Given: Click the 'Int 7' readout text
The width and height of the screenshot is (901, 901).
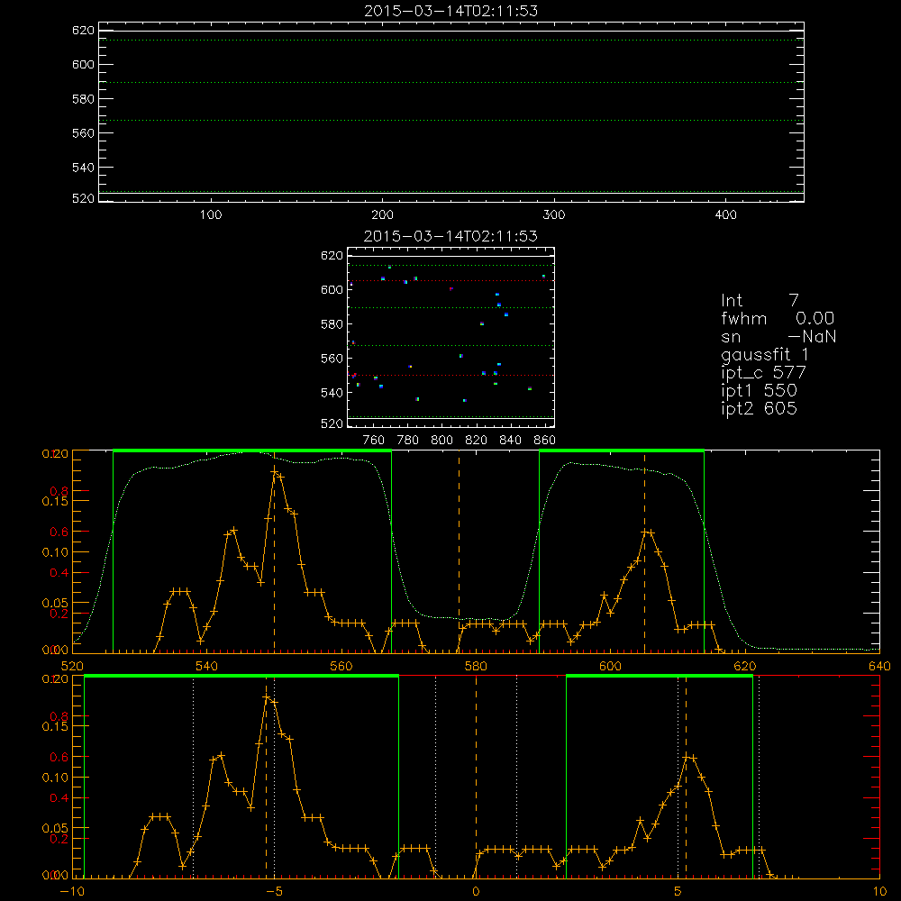Looking at the screenshot, I should tap(760, 301).
